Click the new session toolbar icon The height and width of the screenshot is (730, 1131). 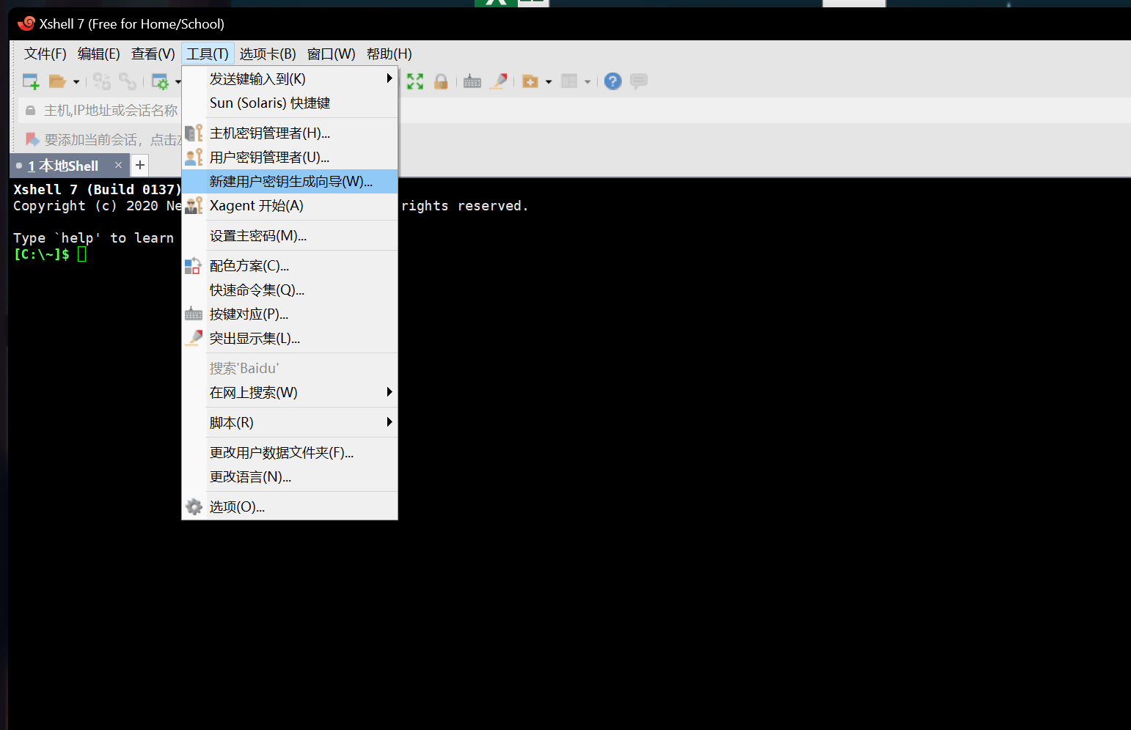[30, 81]
